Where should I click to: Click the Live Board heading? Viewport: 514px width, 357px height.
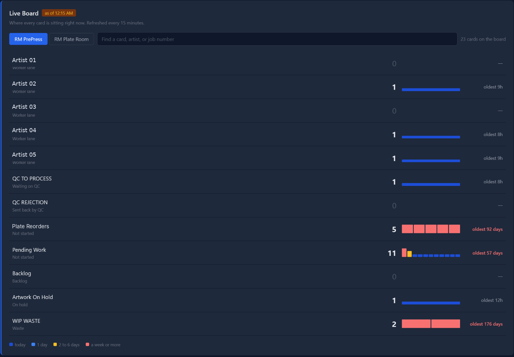(x=24, y=13)
